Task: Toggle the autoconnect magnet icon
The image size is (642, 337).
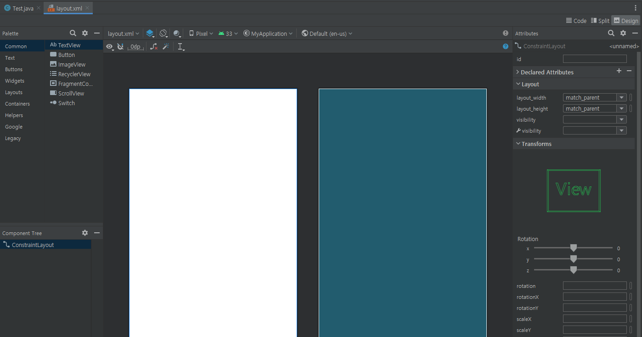Action: (x=120, y=47)
